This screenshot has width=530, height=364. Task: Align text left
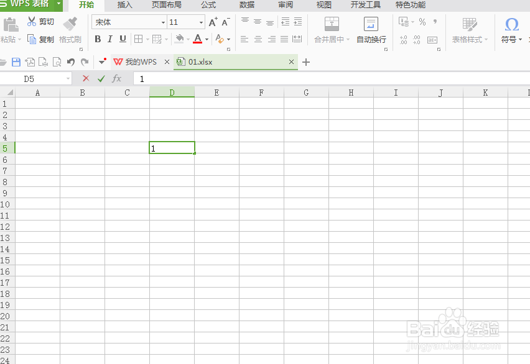point(244,39)
